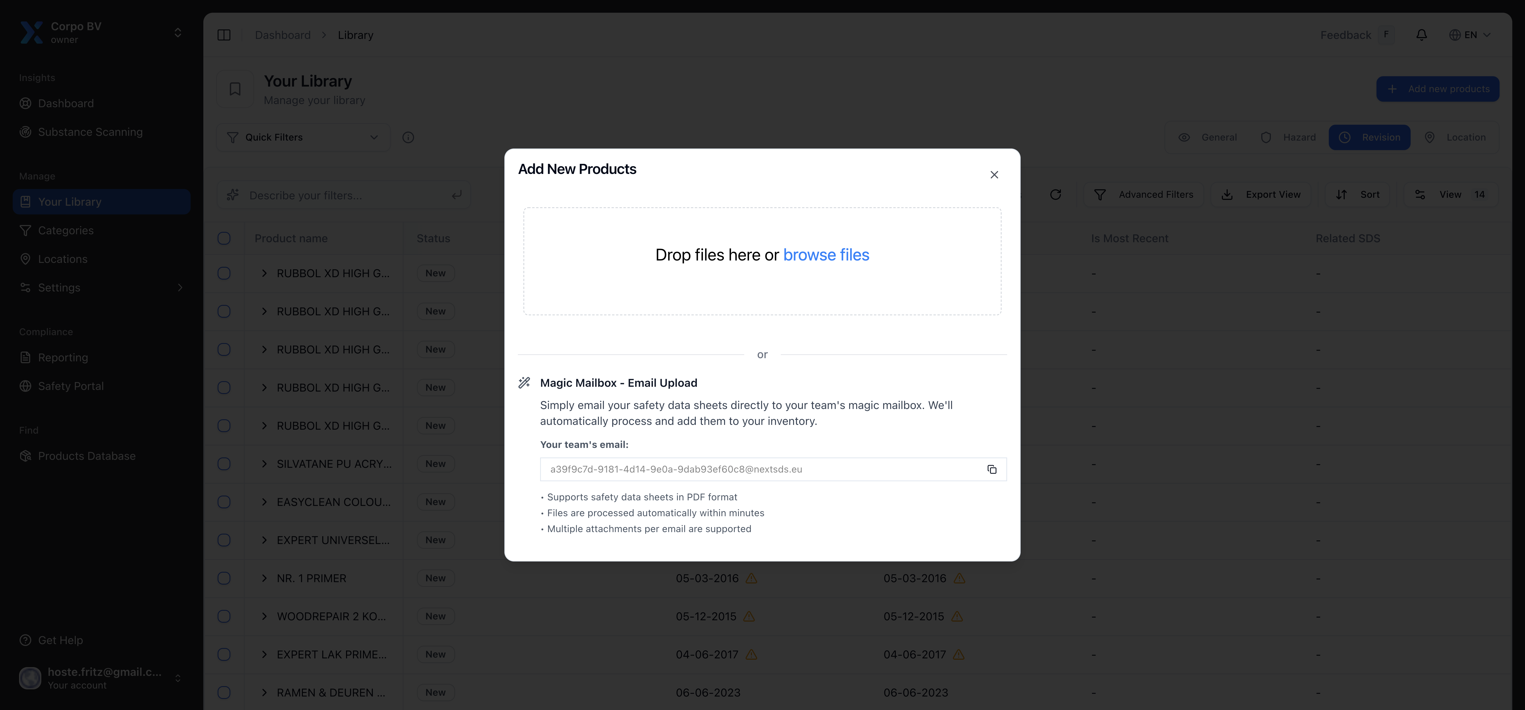Image resolution: width=1525 pixels, height=710 pixels.
Task: Open Advanced Filters
Action: (1144, 194)
